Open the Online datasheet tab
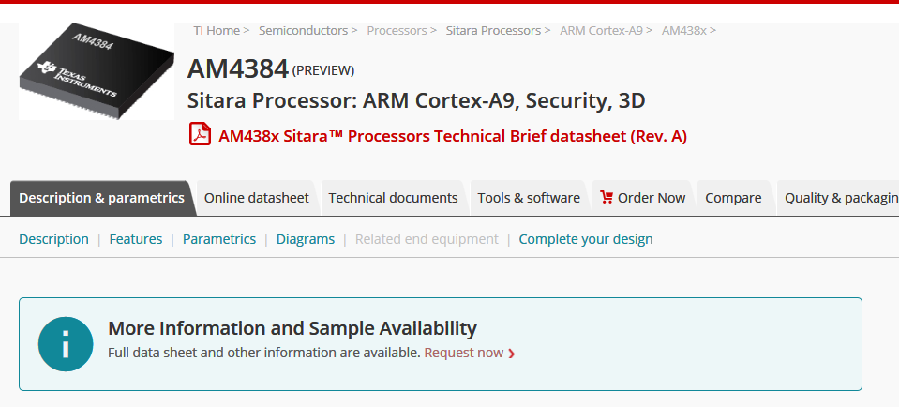Image resolution: width=899 pixels, height=407 pixels. [256, 198]
